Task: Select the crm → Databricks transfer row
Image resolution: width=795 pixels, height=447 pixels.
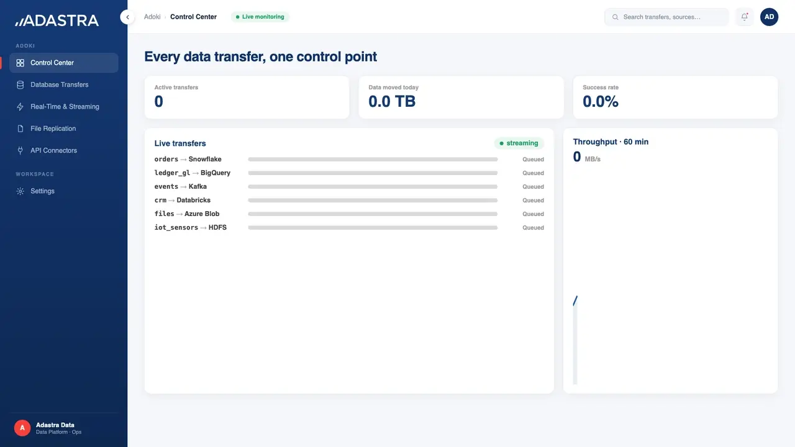Action: pos(349,201)
